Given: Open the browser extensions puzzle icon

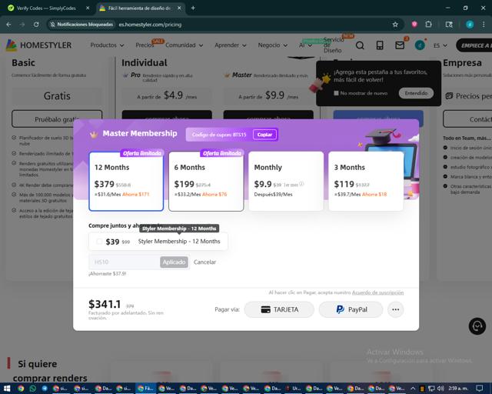Looking at the screenshot, I should 428,25.
